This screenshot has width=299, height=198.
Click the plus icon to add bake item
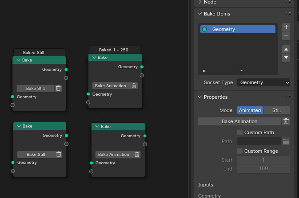click(x=286, y=27)
